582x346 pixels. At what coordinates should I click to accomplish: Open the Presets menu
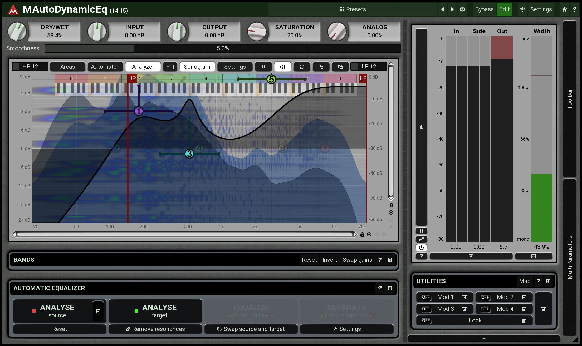[x=353, y=9]
